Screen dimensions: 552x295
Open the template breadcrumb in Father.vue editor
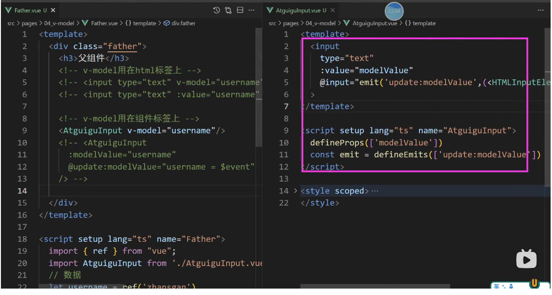click(140, 23)
